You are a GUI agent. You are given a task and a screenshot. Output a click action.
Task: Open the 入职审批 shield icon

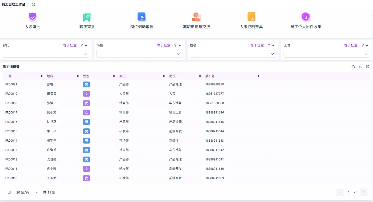coord(33,17)
